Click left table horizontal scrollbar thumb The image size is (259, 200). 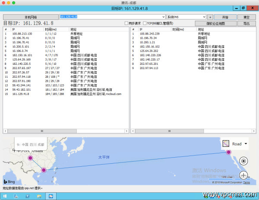pos(42,131)
